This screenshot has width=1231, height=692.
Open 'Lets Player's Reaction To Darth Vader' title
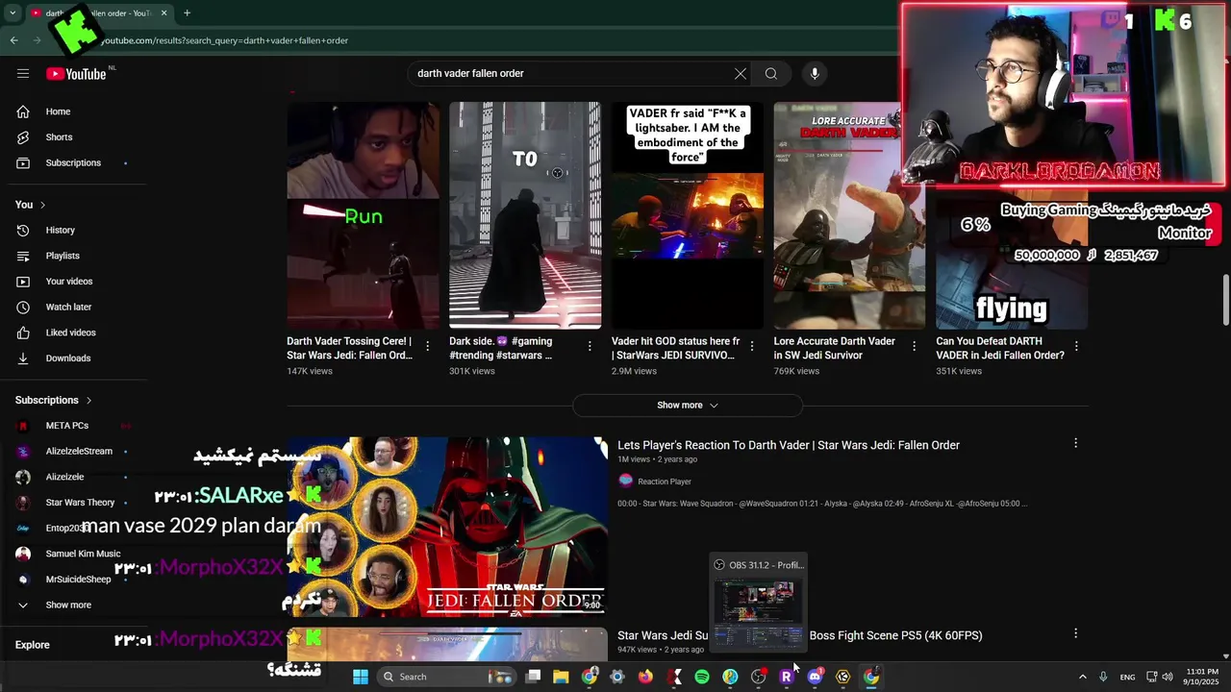(789, 445)
